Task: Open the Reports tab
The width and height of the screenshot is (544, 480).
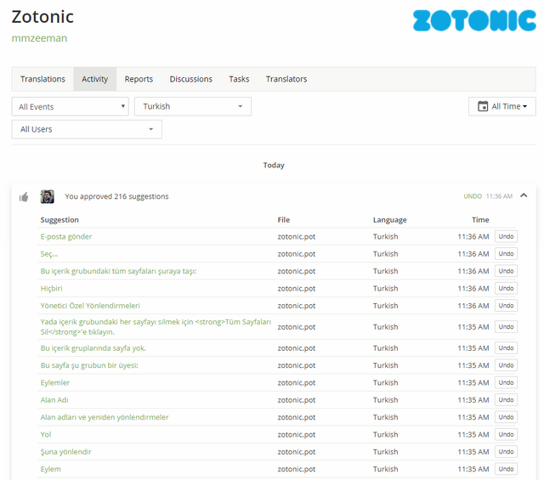Action: (x=139, y=79)
